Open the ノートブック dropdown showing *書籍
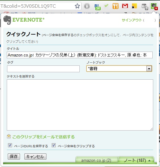Screen dimensions: 160x167 coord(119,69)
